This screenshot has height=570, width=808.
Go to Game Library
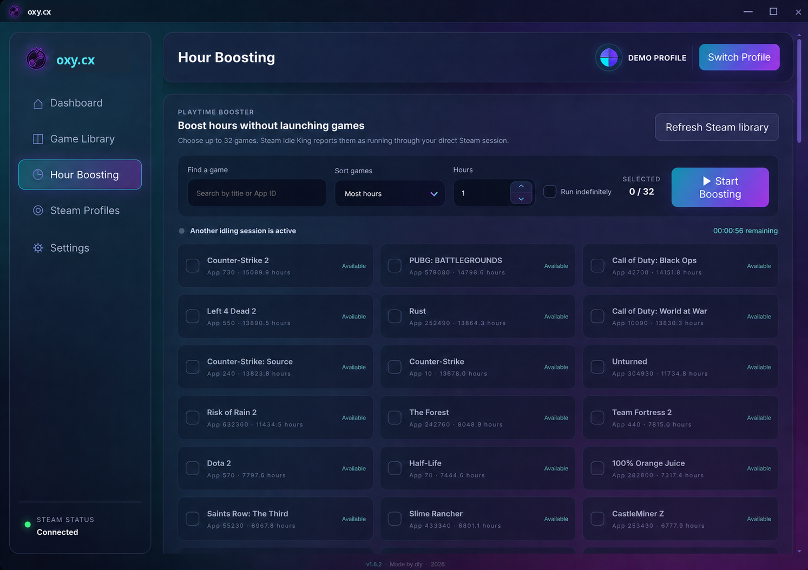80,139
